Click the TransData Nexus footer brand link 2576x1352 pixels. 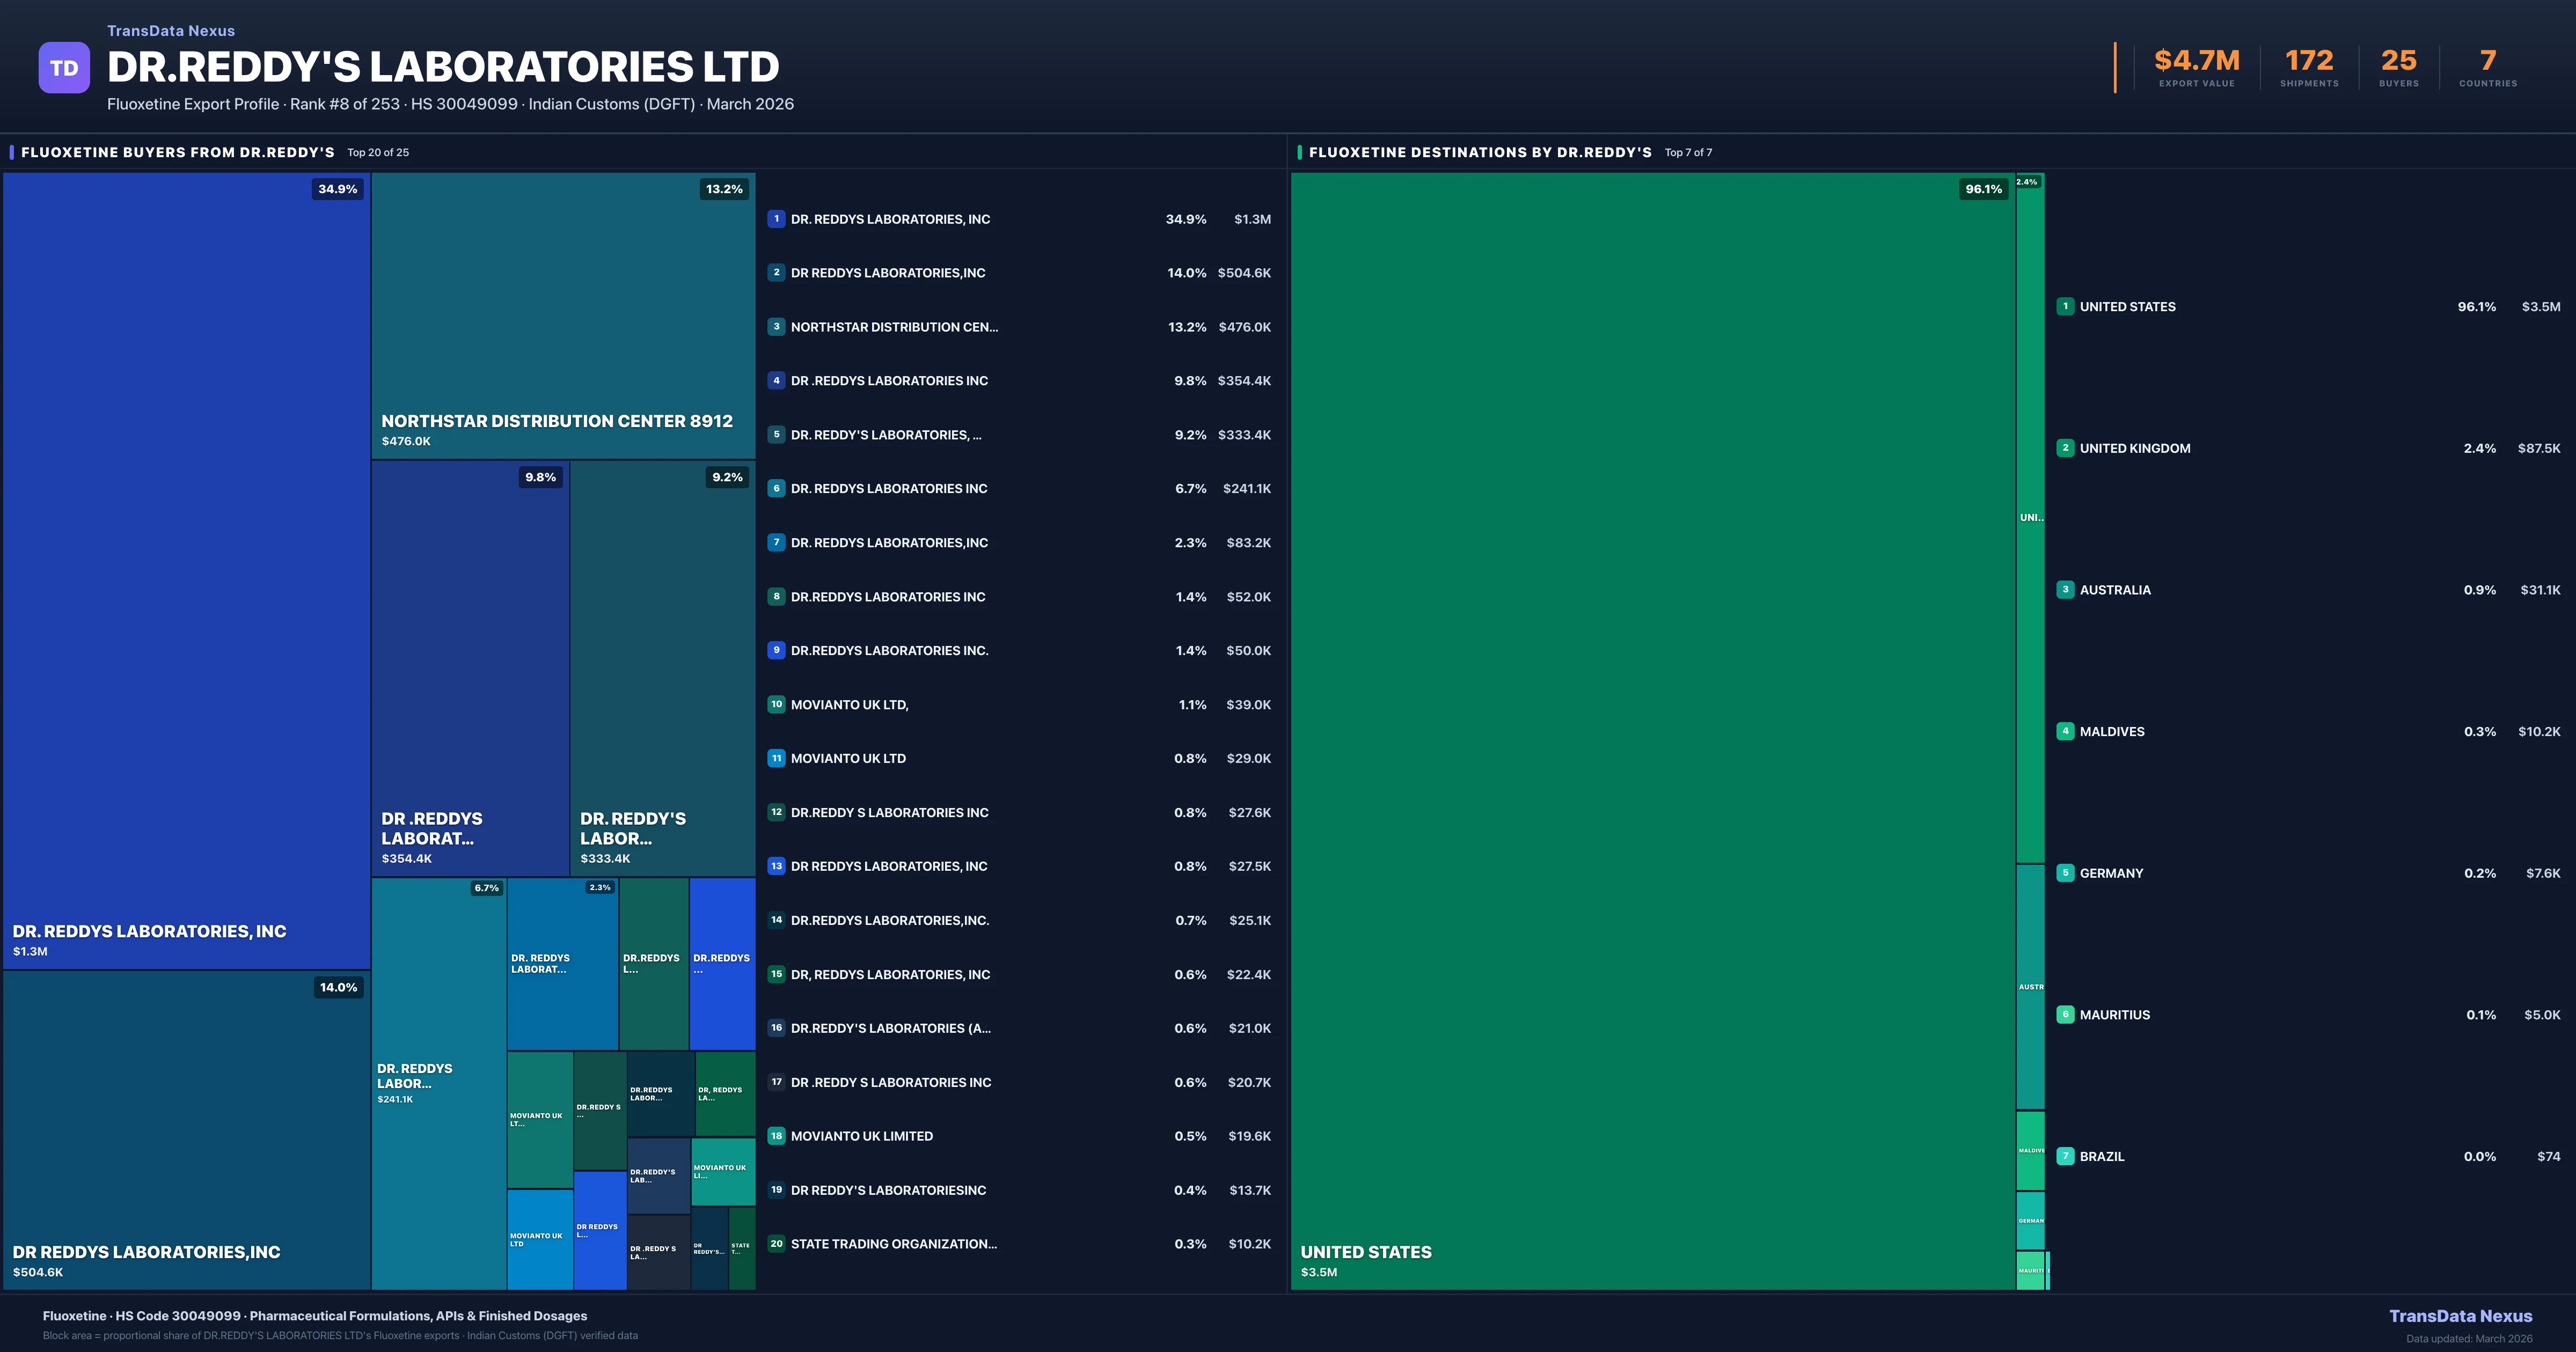tap(2460, 1316)
